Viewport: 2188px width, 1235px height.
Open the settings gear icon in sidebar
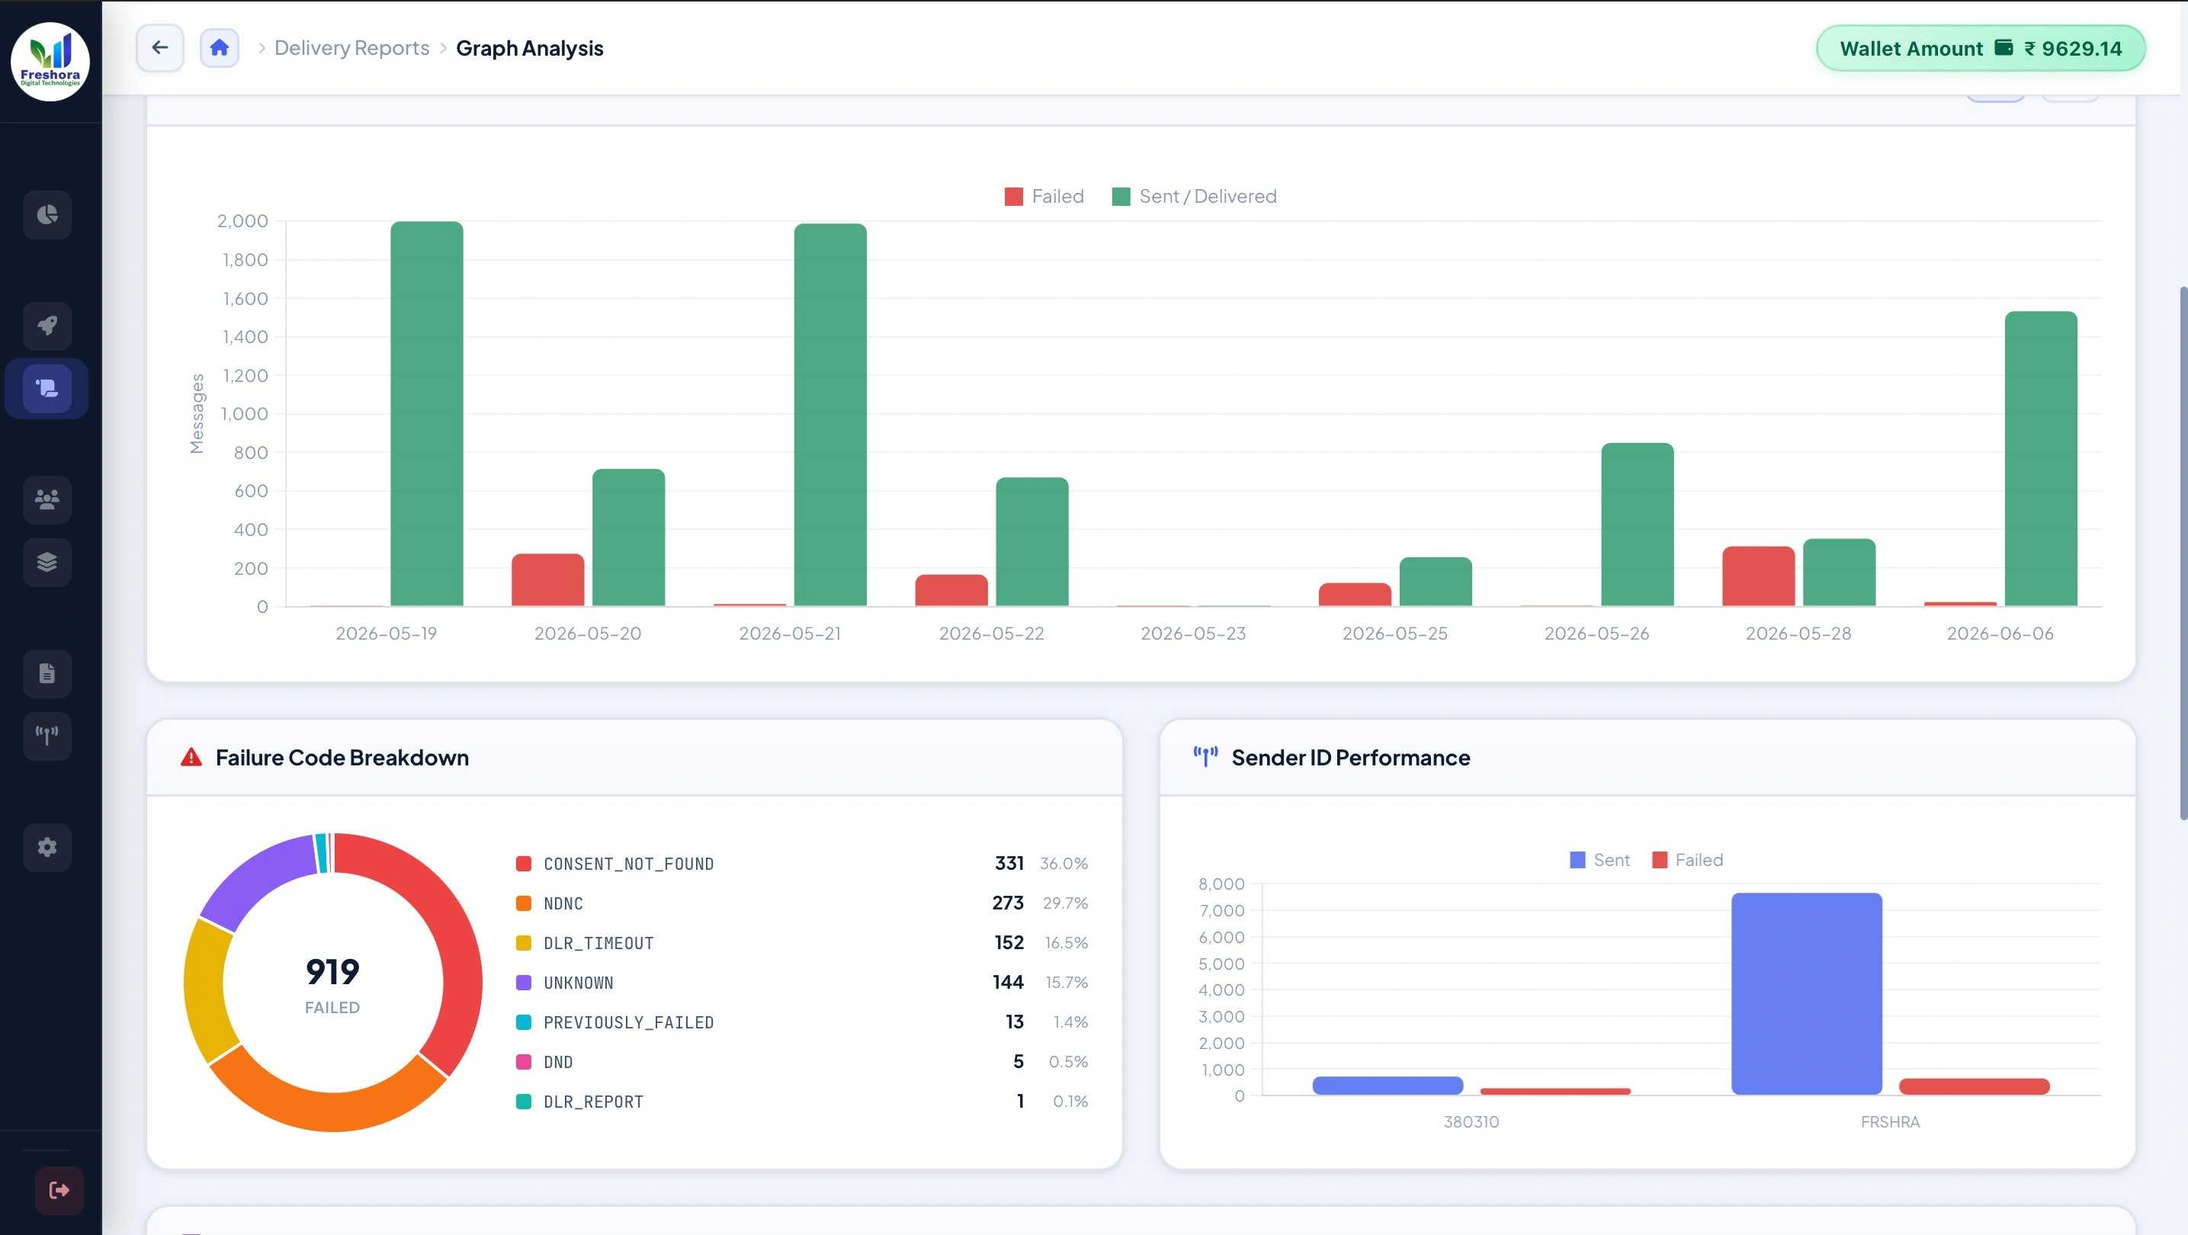click(x=47, y=847)
